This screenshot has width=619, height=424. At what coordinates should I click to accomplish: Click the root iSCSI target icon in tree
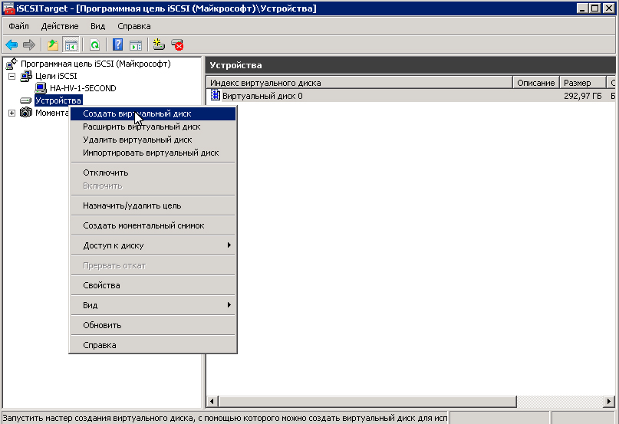[12, 64]
